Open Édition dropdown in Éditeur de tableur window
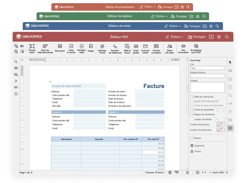The width and height of the screenshot is (246, 183). click(159, 16)
